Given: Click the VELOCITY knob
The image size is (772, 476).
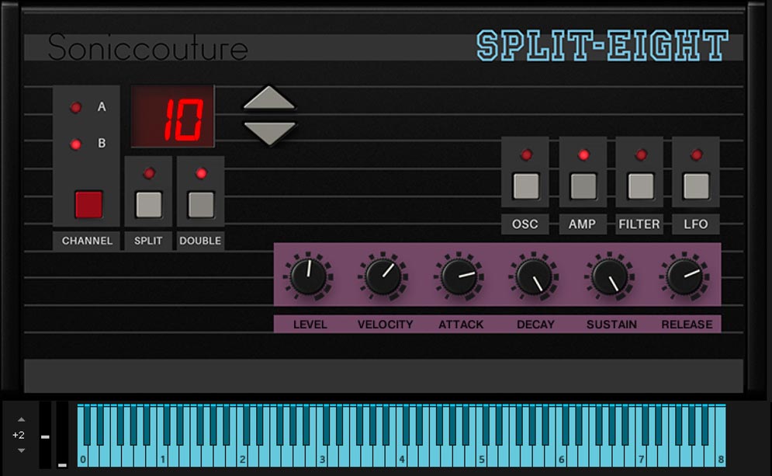Looking at the screenshot, I should click(383, 276).
